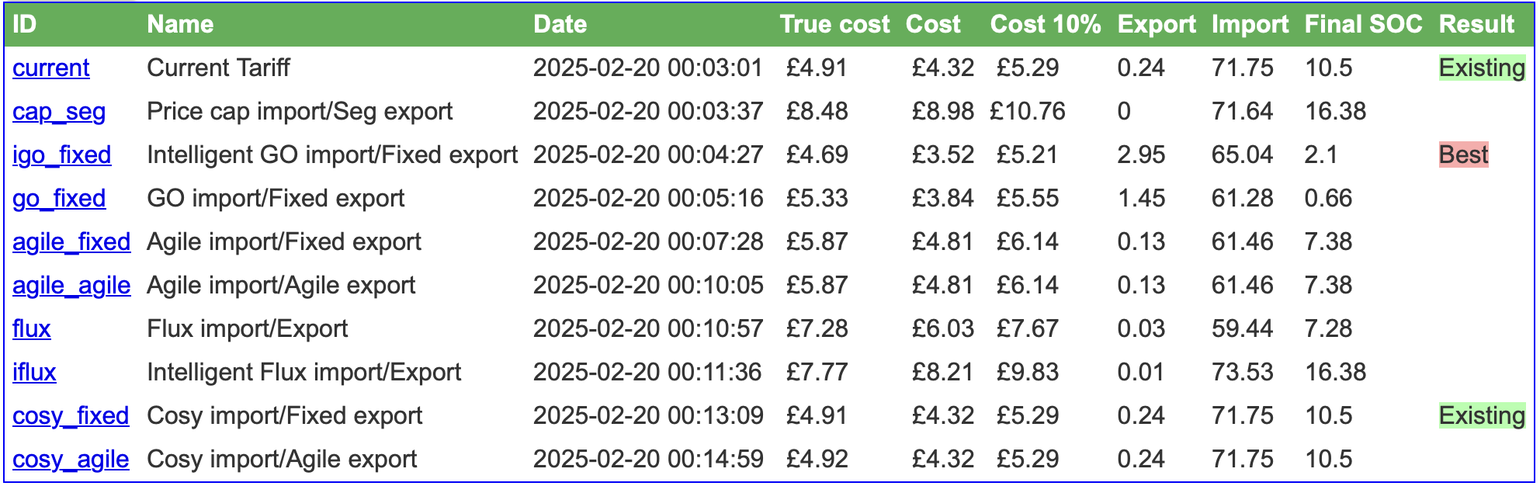Click the flux link

click(x=32, y=329)
